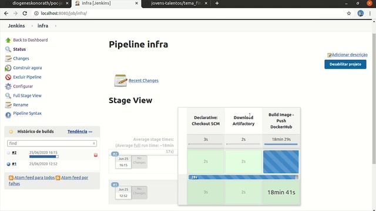Viewport: 376px width, 211px height.
Task: Click the Changes notepad icon
Action: (8, 59)
